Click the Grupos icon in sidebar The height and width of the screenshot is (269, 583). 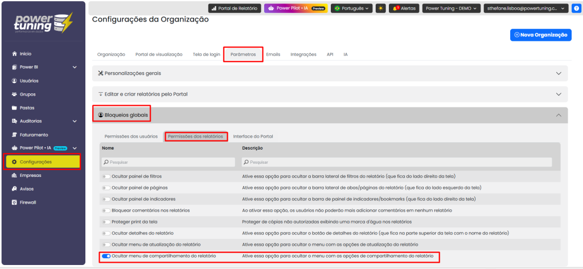click(x=14, y=94)
